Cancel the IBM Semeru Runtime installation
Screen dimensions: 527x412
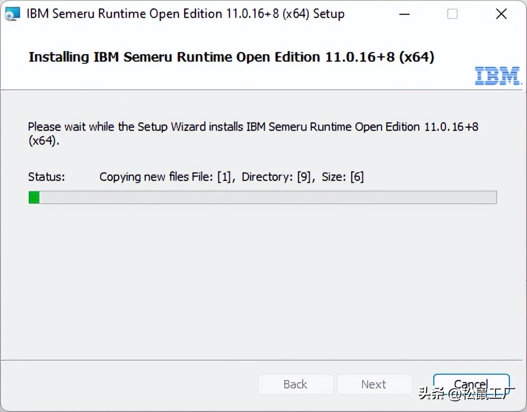click(471, 384)
